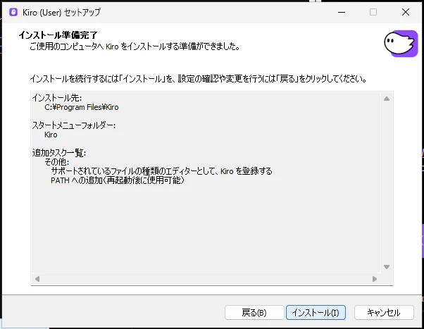Go back with the 戻る(B) button

point(254,313)
